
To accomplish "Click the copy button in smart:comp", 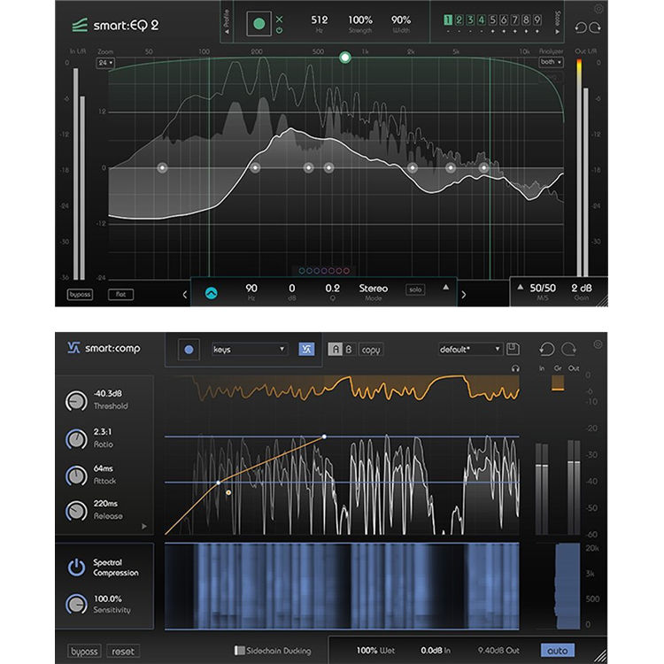I will (x=371, y=350).
